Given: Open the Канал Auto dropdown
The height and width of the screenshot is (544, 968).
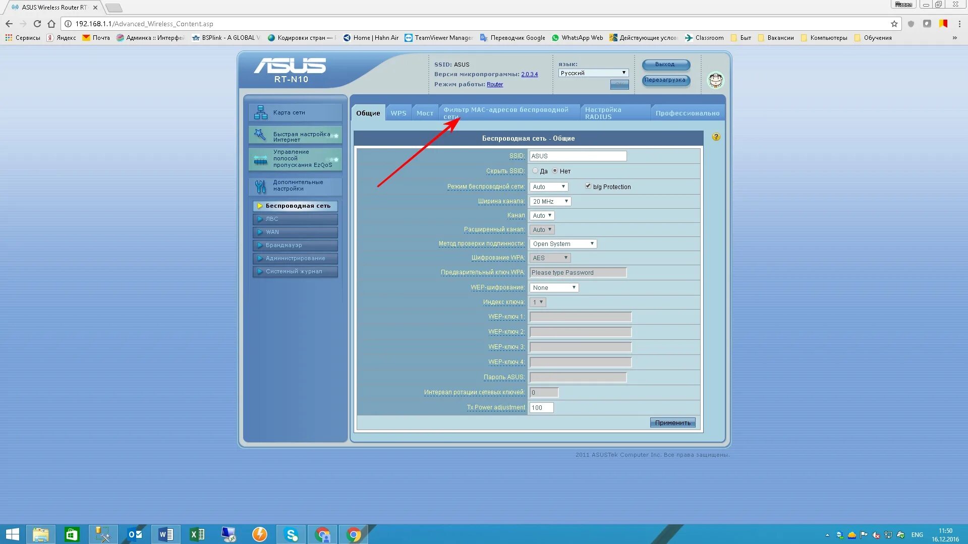Looking at the screenshot, I should [x=542, y=215].
